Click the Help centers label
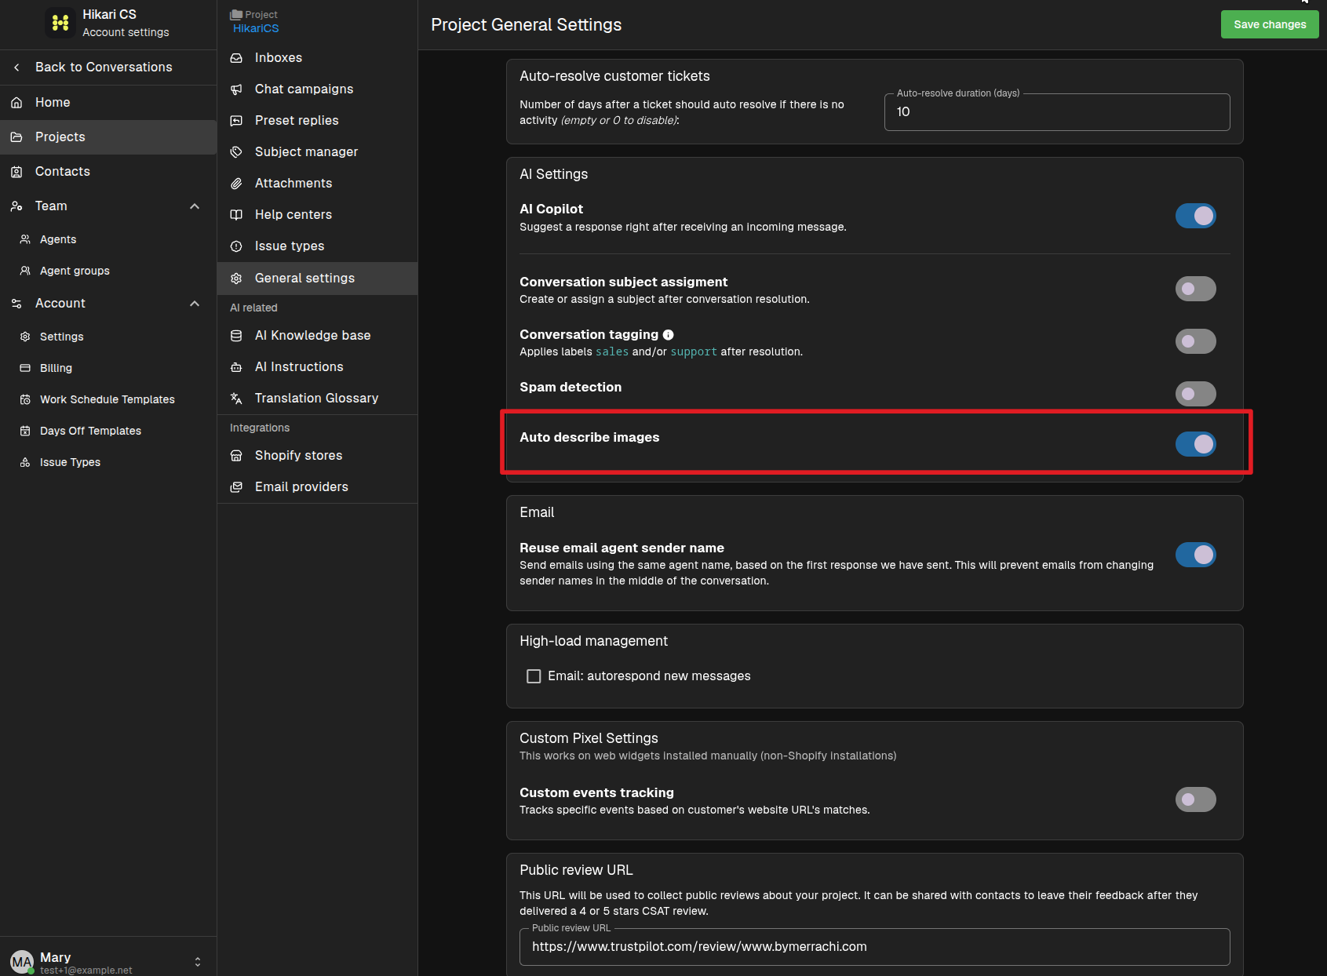The height and width of the screenshot is (976, 1327). tap(293, 215)
